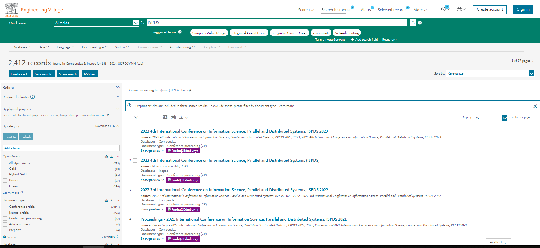Open the Search menu

[x=306, y=10]
